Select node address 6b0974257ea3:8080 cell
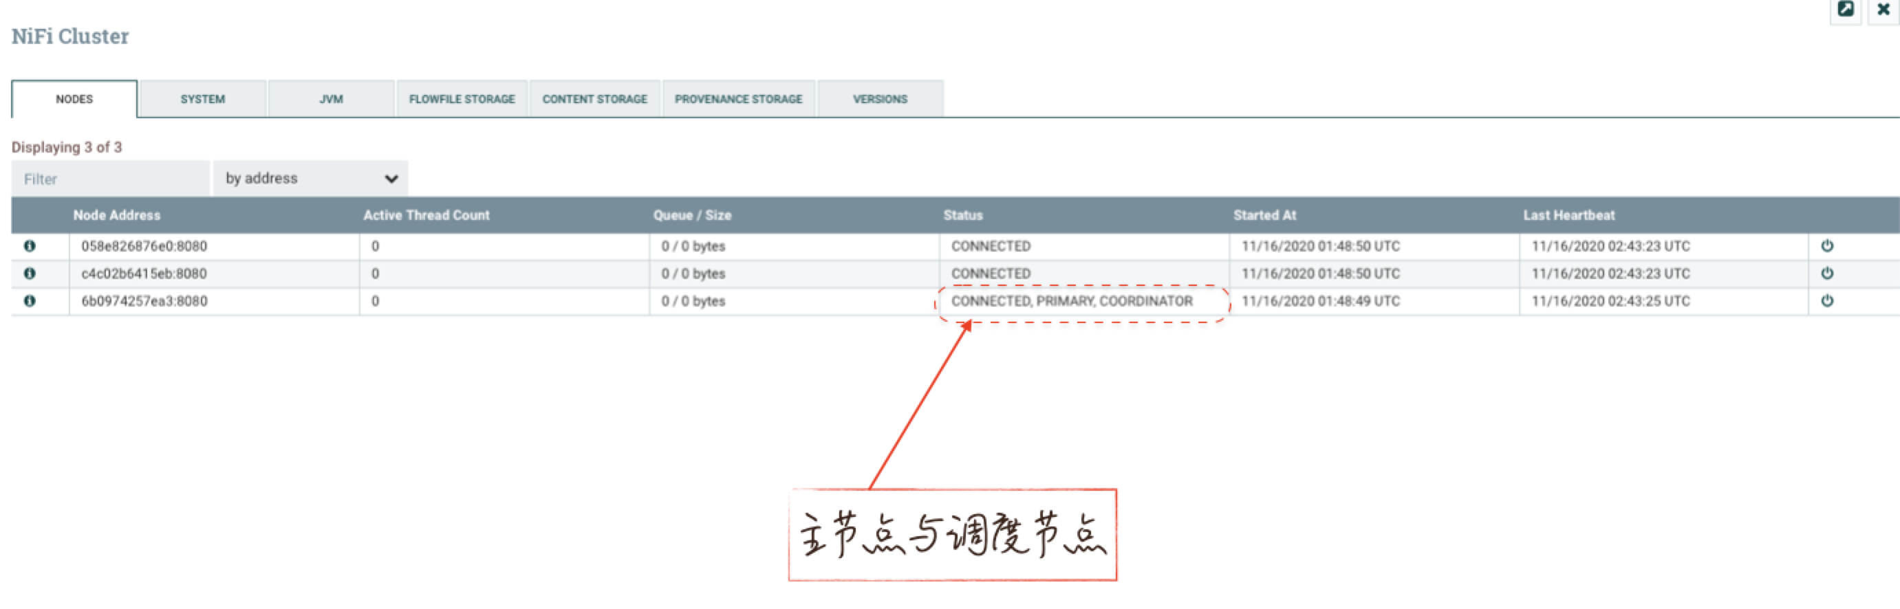Screen dimensions: 1900x609 coord(214,301)
